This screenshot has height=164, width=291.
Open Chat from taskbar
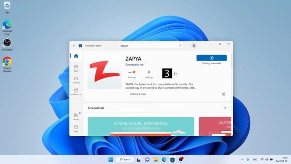(147, 159)
